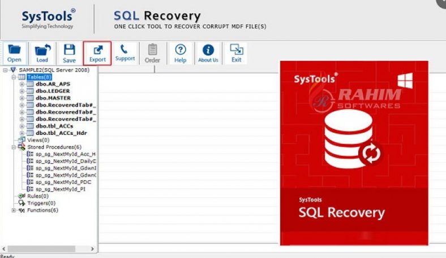Click the Exit toolbar icon
This screenshot has width=446, height=258.
[x=237, y=49]
